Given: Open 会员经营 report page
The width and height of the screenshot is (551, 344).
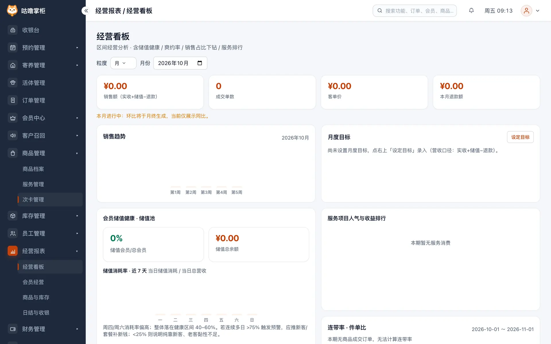Looking at the screenshot, I should tap(33, 282).
